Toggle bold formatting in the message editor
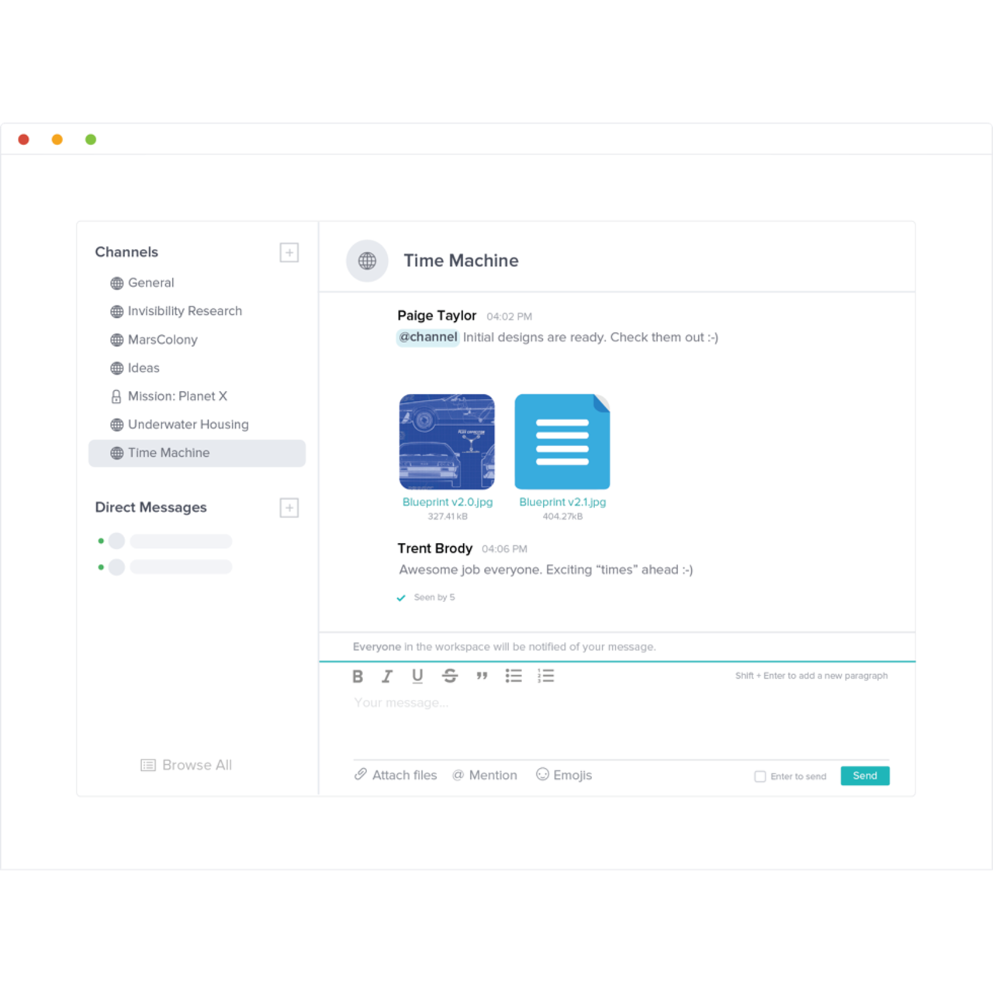 358,676
